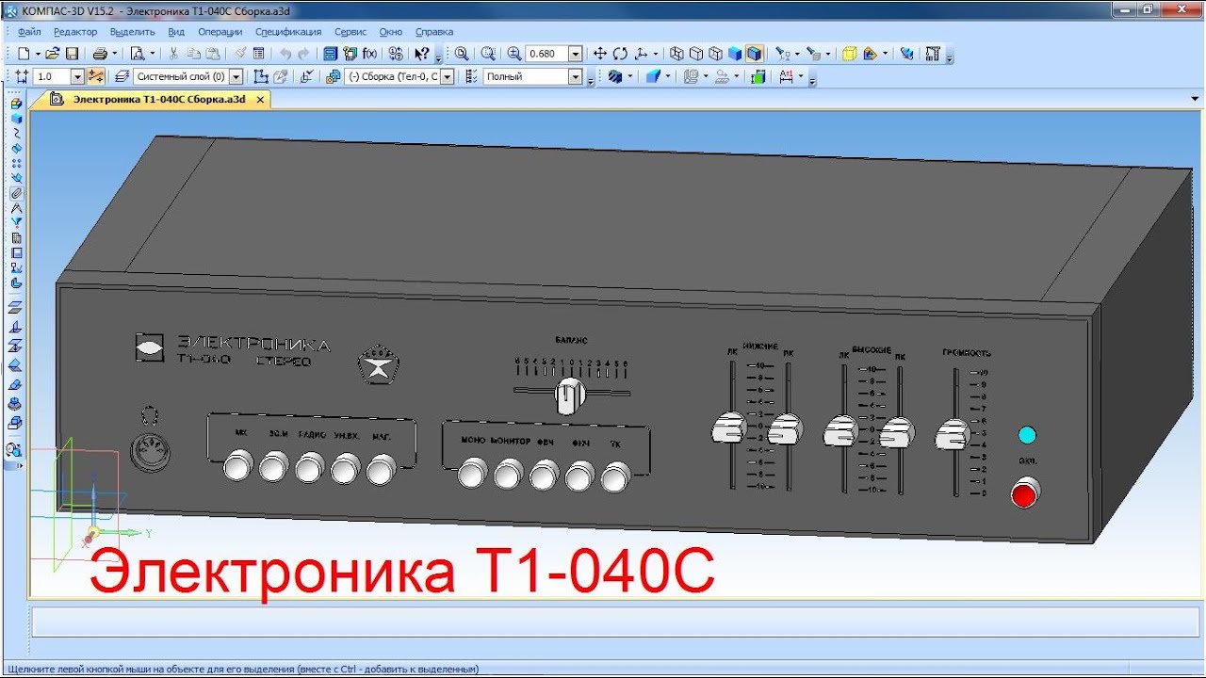Open the Системный слой (0) layer dropdown
Image resolution: width=1206 pixels, height=678 pixels.
236,77
